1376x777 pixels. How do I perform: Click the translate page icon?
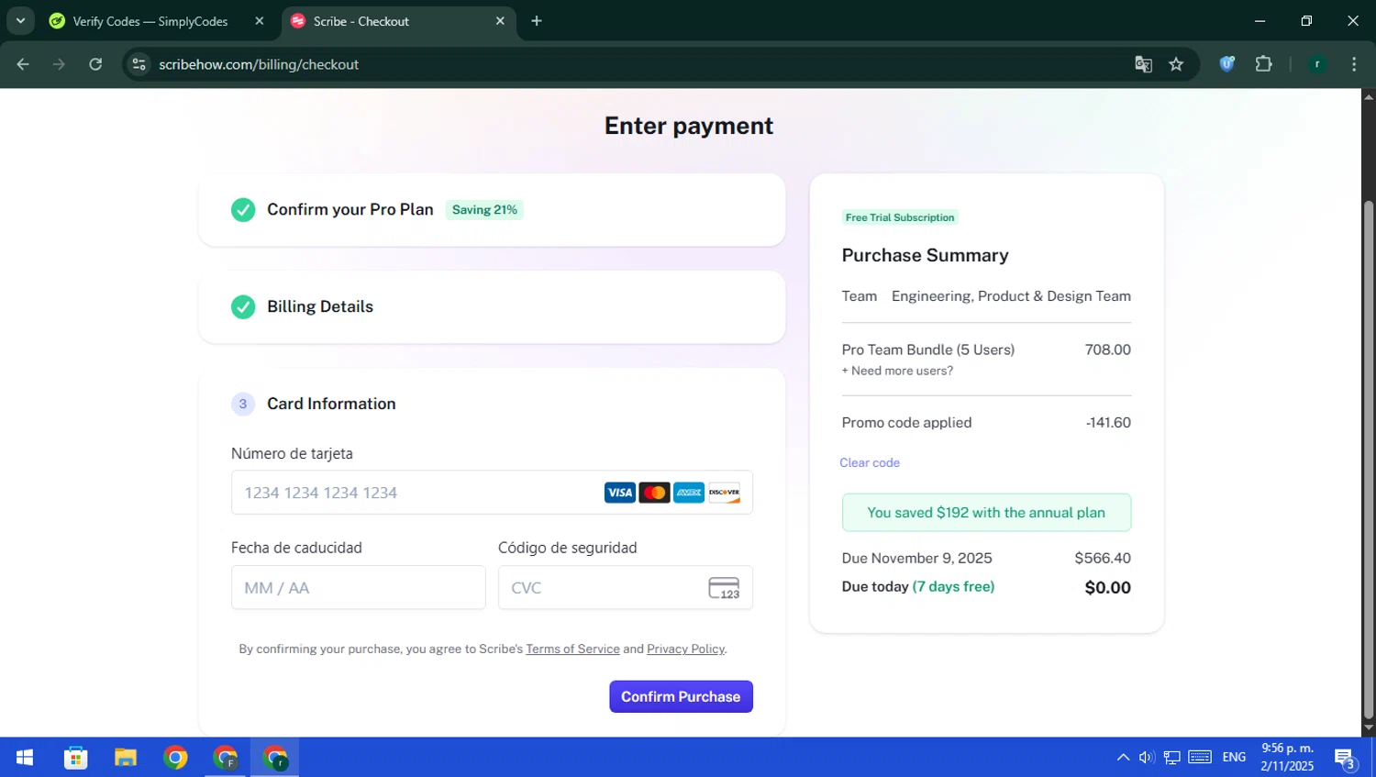pyautogui.click(x=1143, y=64)
